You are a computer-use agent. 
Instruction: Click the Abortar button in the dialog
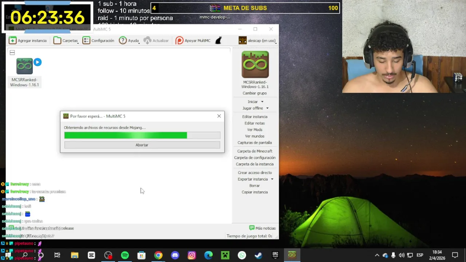[x=142, y=145]
